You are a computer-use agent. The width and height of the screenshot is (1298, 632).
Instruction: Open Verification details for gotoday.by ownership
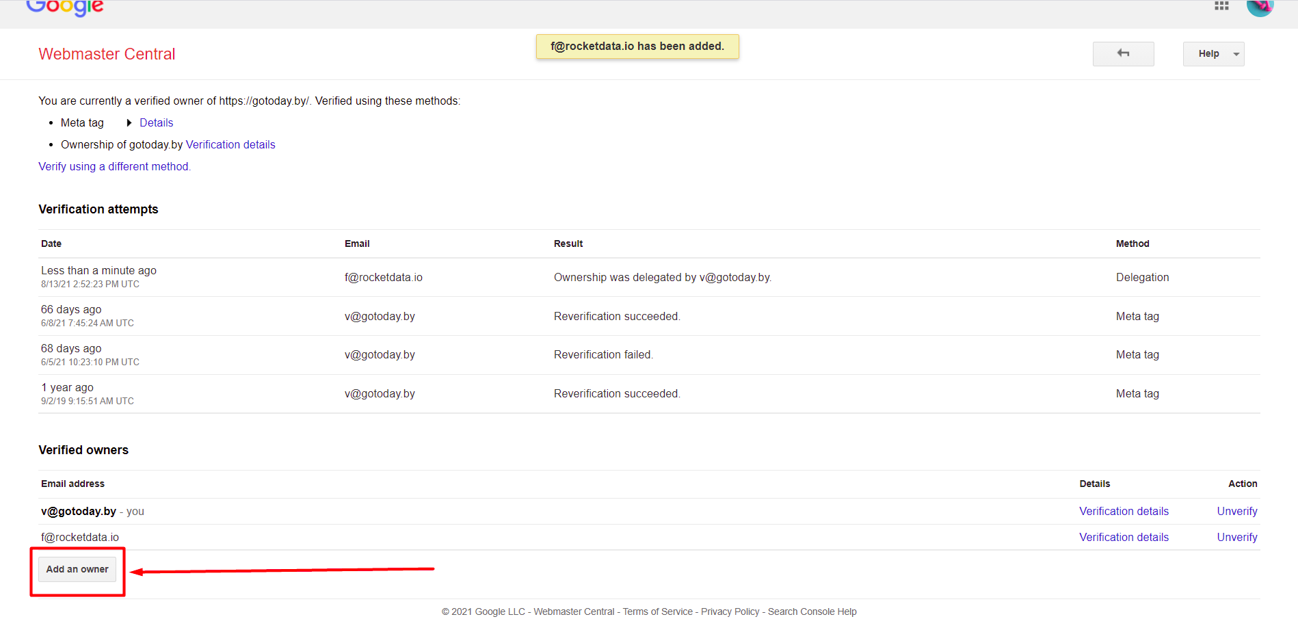coord(230,145)
